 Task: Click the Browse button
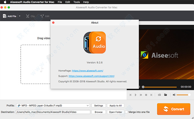(99, 112)
